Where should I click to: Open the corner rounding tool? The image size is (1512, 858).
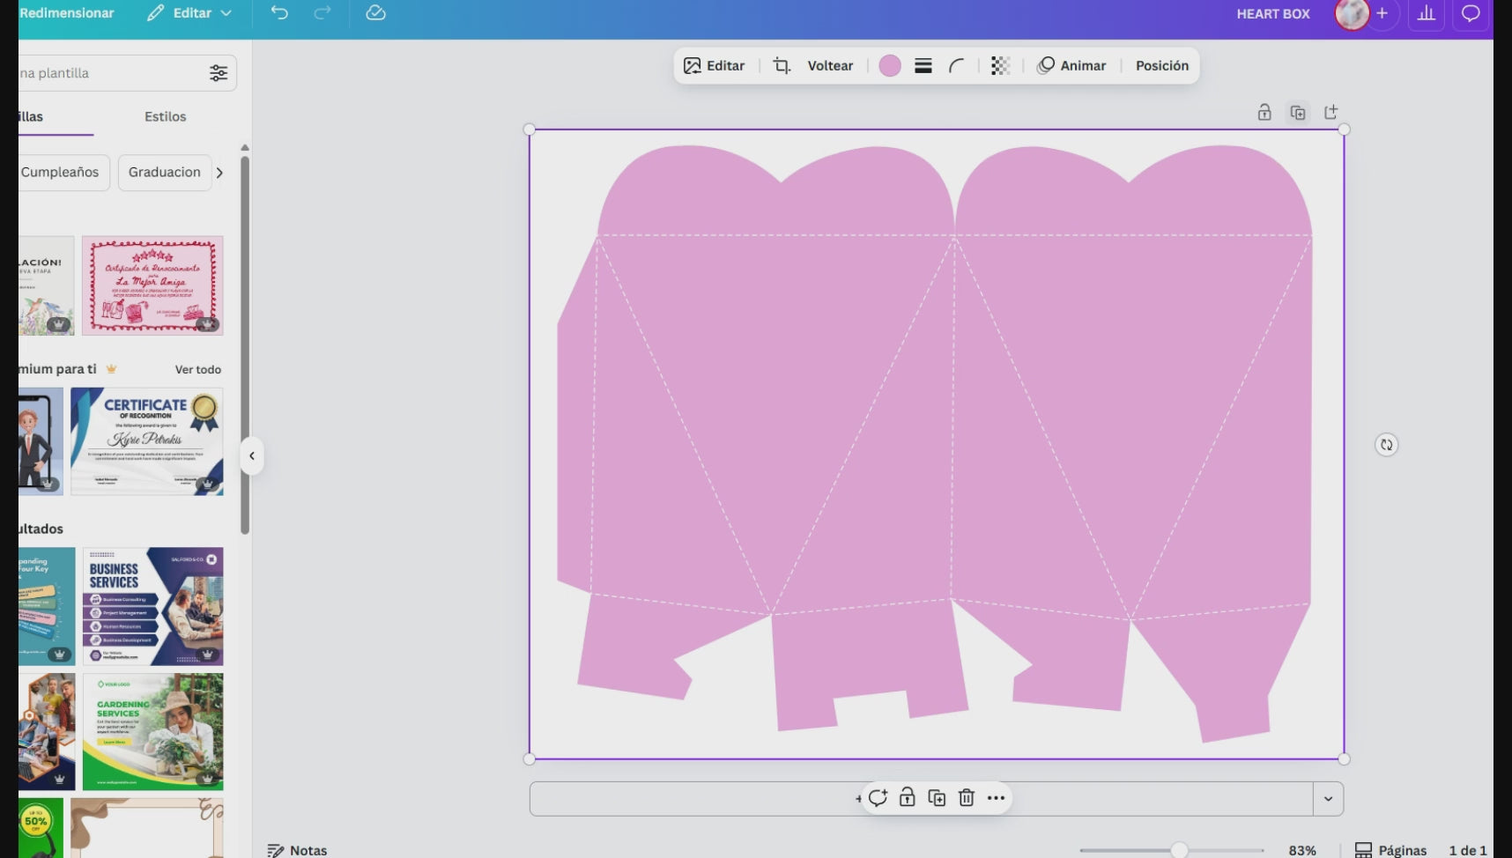pyautogui.click(x=957, y=66)
